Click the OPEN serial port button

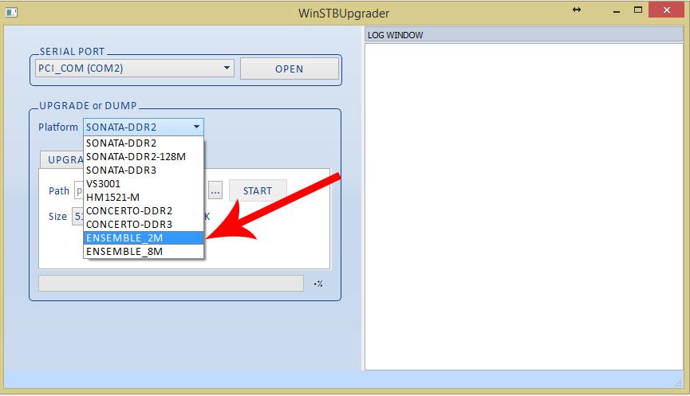[x=289, y=69]
